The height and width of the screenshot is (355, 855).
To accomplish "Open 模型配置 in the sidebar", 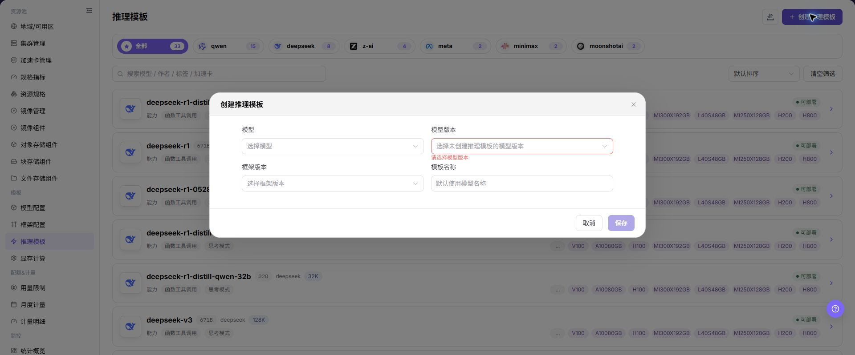I will (50, 208).
